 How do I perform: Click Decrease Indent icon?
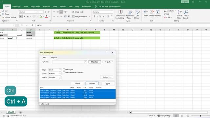[x=65, y=16]
